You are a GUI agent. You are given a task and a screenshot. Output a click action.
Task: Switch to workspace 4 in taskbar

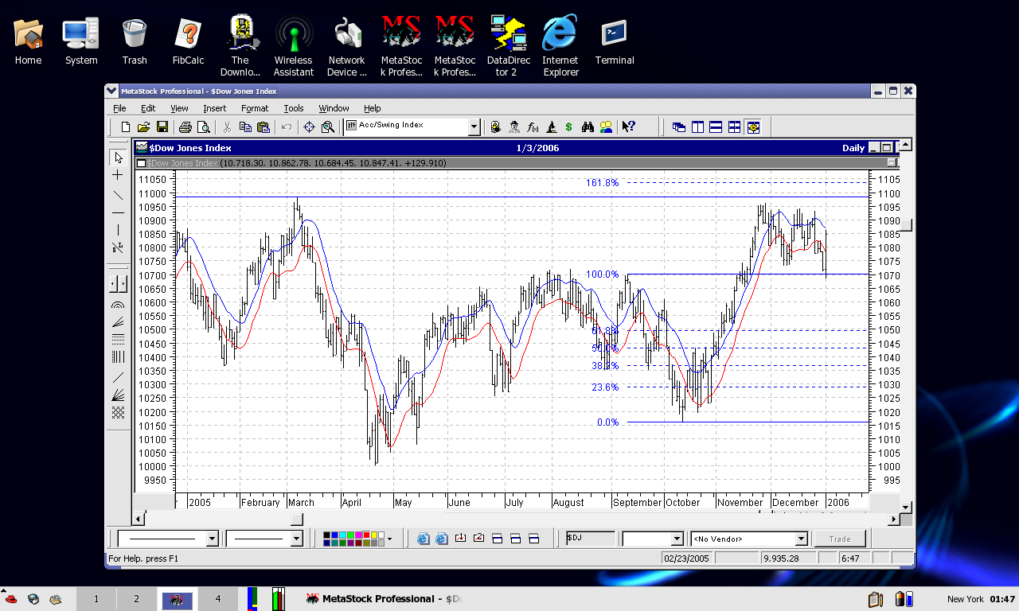point(218,599)
